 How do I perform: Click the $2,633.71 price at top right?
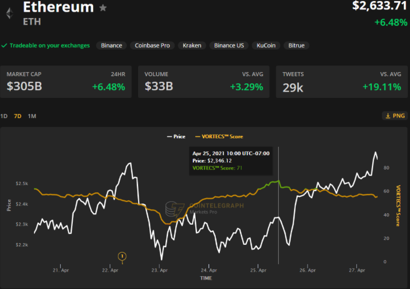point(380,6)
